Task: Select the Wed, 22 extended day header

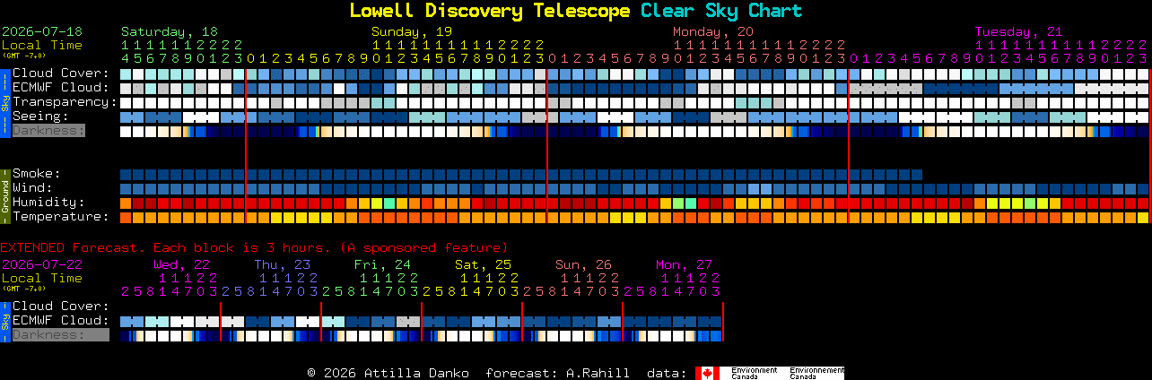Action: [x=181, y=264]
